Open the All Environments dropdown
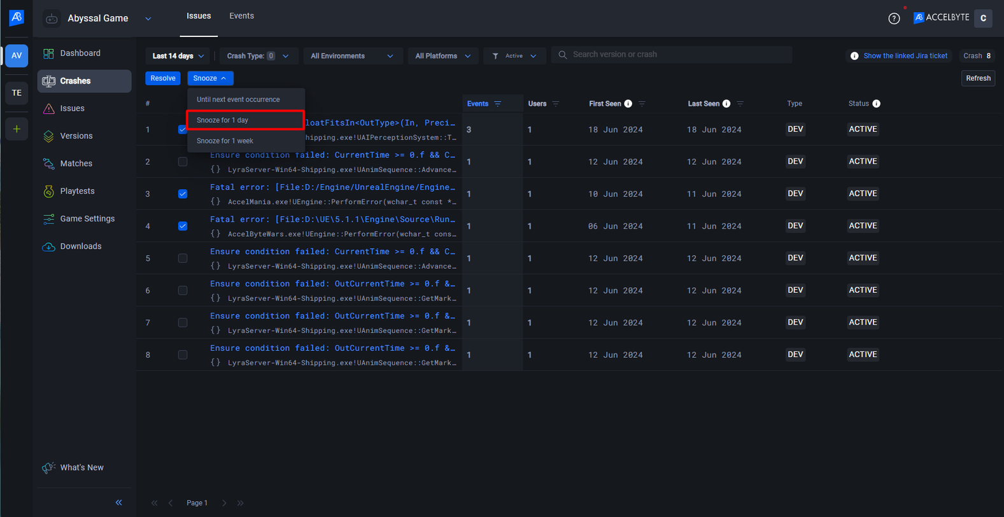1004x517 pixels. tap(352, 56)
